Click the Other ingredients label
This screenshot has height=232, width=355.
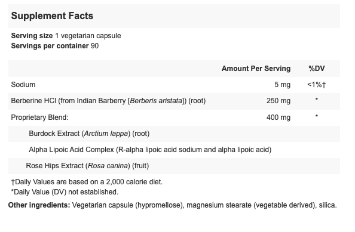(39, 205)
